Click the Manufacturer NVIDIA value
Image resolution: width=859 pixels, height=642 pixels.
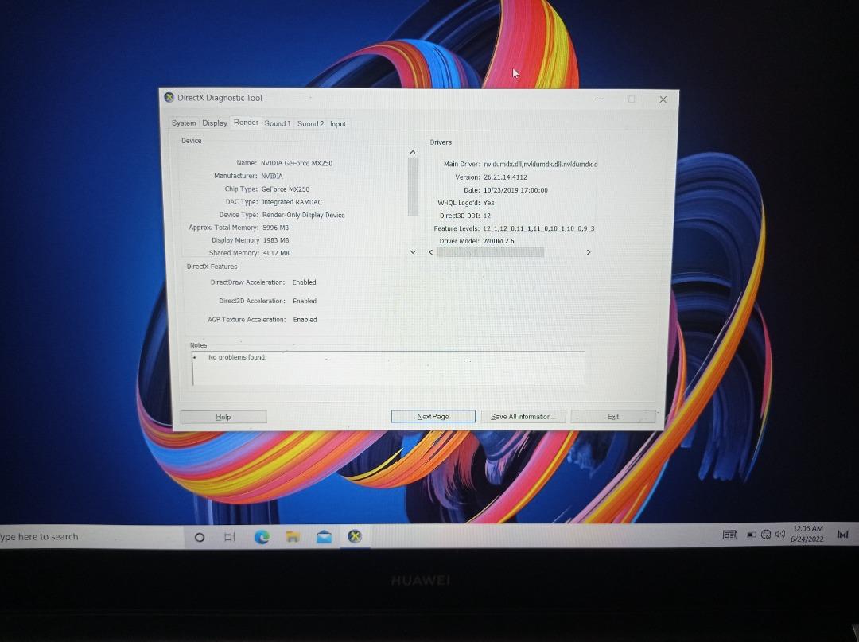[272, 177]
